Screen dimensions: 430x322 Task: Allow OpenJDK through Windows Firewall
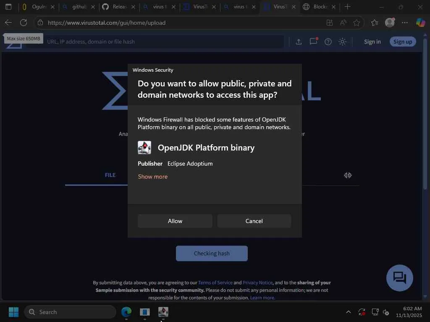(175, 221)
